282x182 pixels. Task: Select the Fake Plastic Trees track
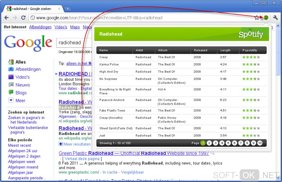(181, 111)
